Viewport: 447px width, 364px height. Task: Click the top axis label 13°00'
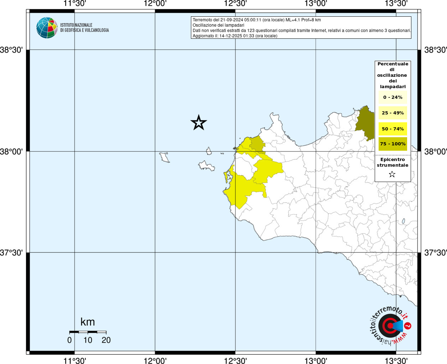[x=316, y=4]
